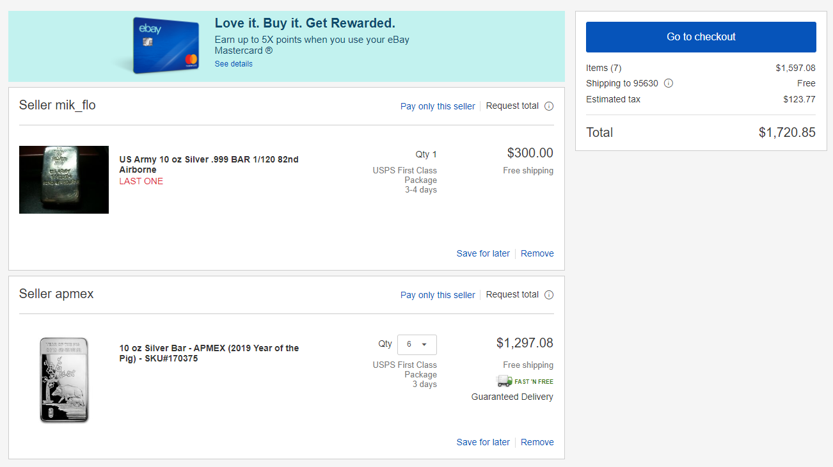
Task: Save the APMEX silver bar for later
Action: (x=483, y=442)
